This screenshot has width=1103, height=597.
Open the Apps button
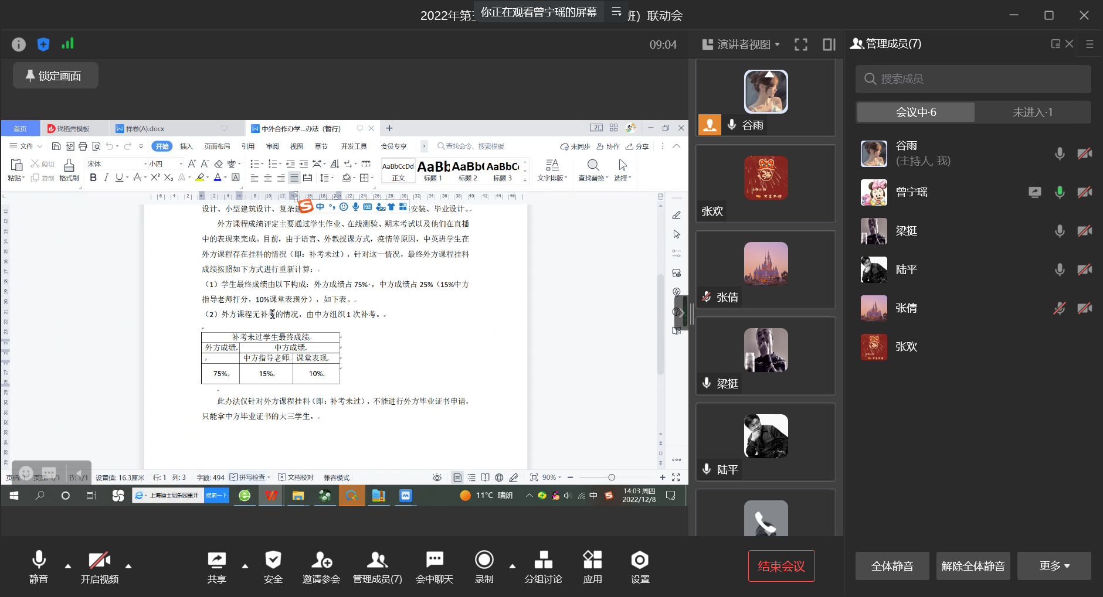tap(592, 567)
